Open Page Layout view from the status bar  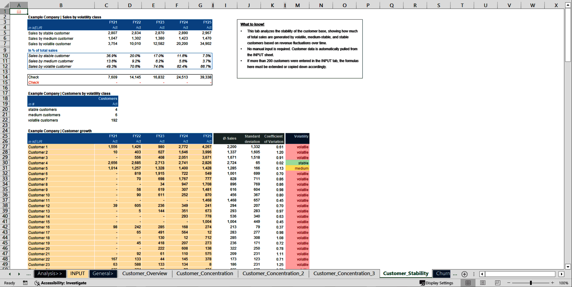pyautogui.click(x=482, y=283)
